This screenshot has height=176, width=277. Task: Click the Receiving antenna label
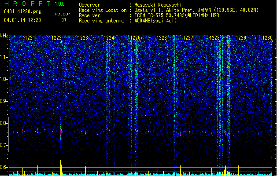[101, 21]
